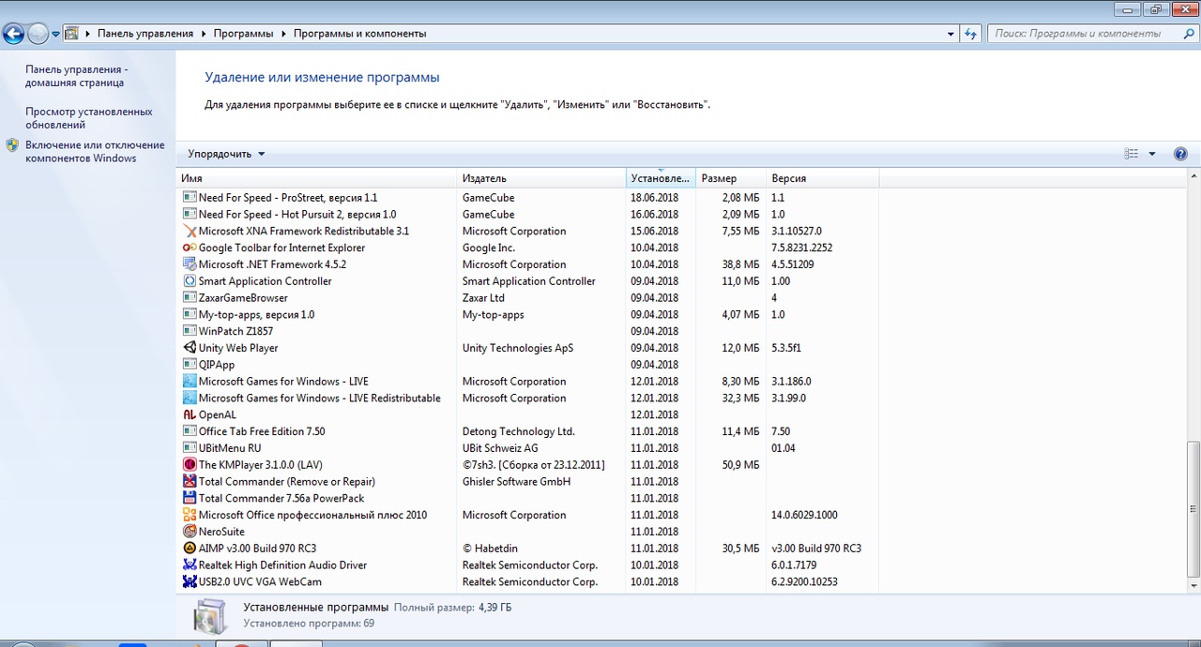Click the Realtek High Definition Audio Driver icon

190,565
